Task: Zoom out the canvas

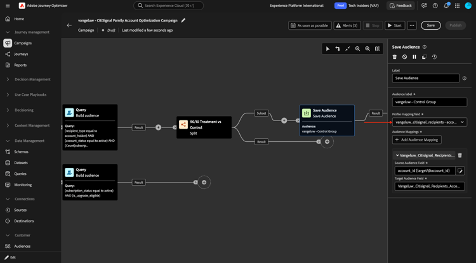Action: [x=357, y=49]
